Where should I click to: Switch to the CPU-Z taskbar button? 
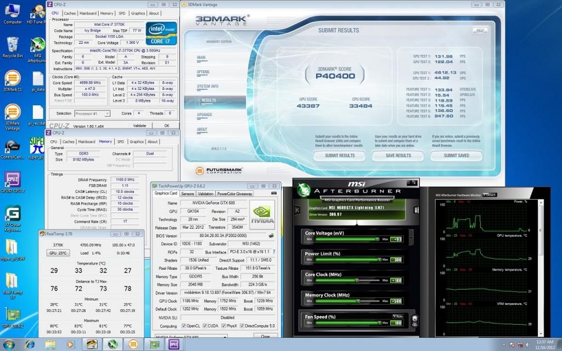click(x=174, y=344)
